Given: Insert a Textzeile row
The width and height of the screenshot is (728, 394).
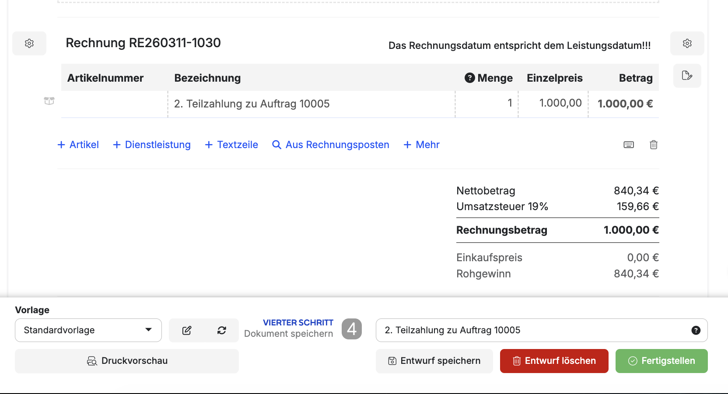Looking at the screenshot, I should click(231, 145).
